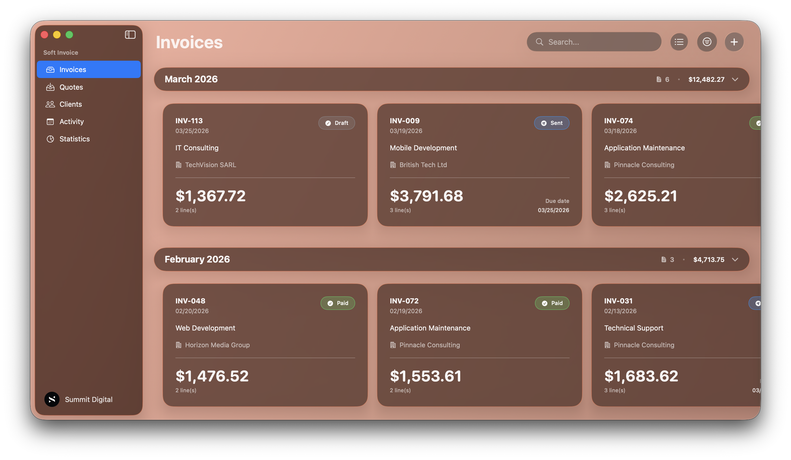Viewport: 791px width, 460px height.
Task: Click the Statistics pie chart icon
Action: click(x=50, y=139)
